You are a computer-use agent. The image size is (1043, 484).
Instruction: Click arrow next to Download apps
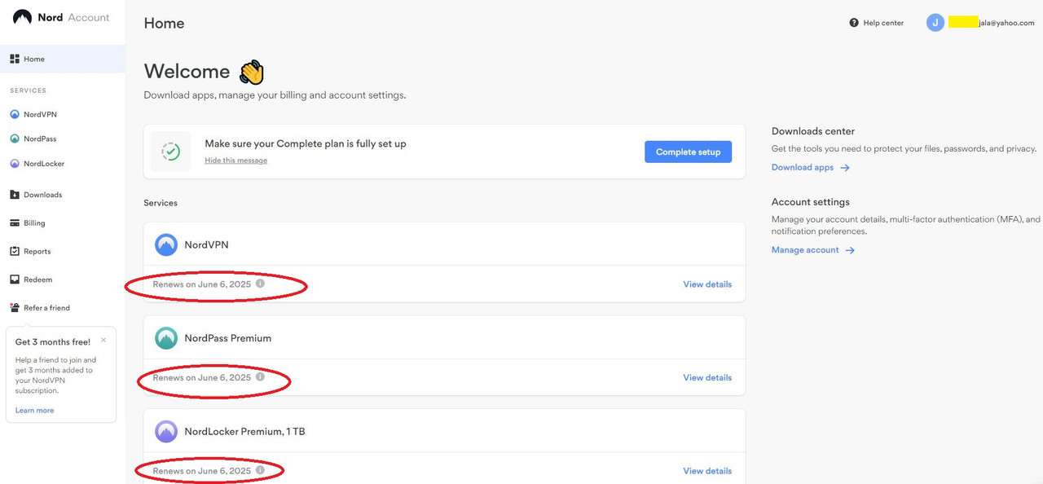pyautogui.click(x=845, y=168)
